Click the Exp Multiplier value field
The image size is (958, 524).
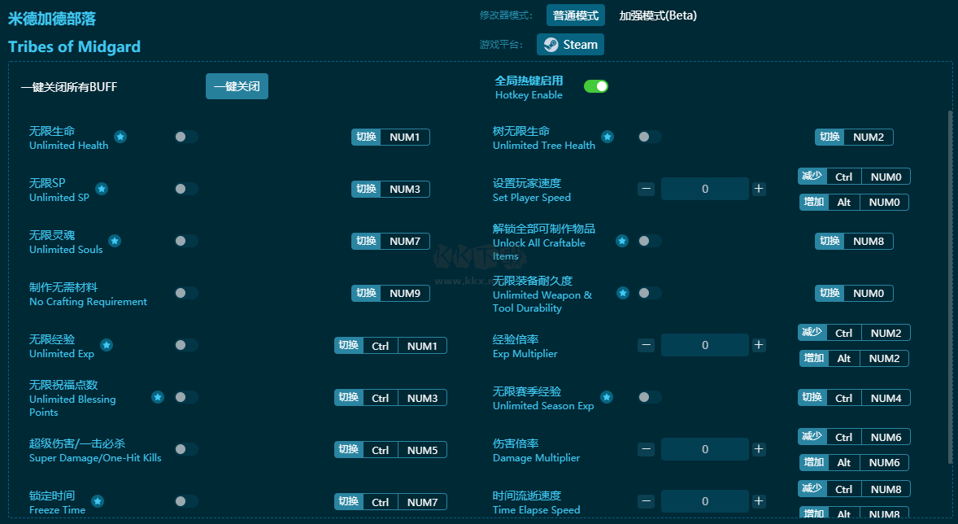point(705,346)
